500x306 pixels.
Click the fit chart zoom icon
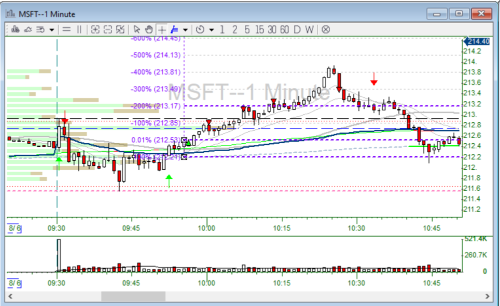[120, 29]
